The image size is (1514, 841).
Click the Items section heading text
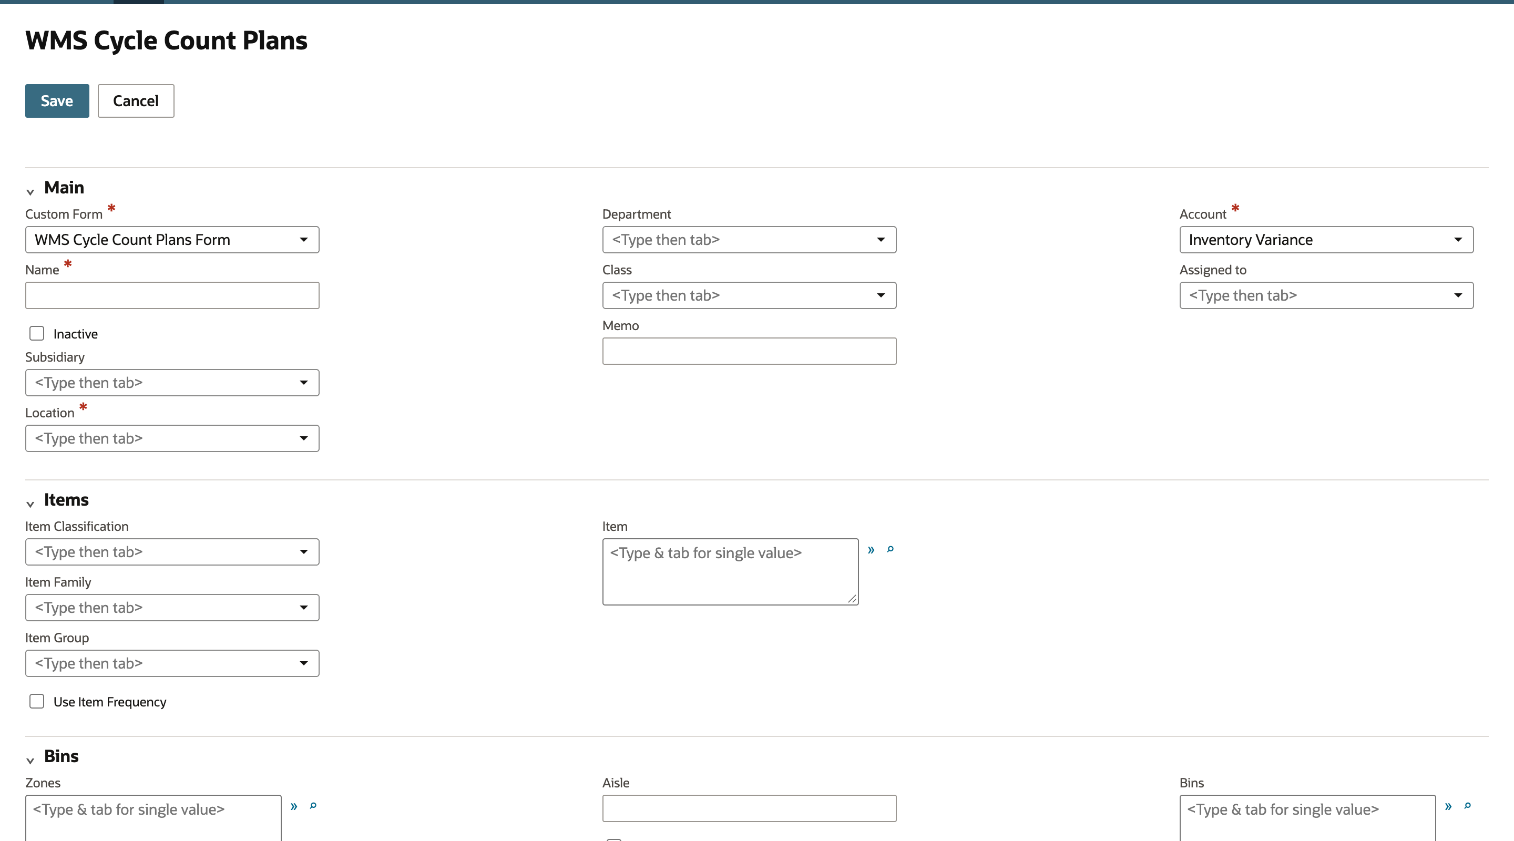click(x=66, y=499)
